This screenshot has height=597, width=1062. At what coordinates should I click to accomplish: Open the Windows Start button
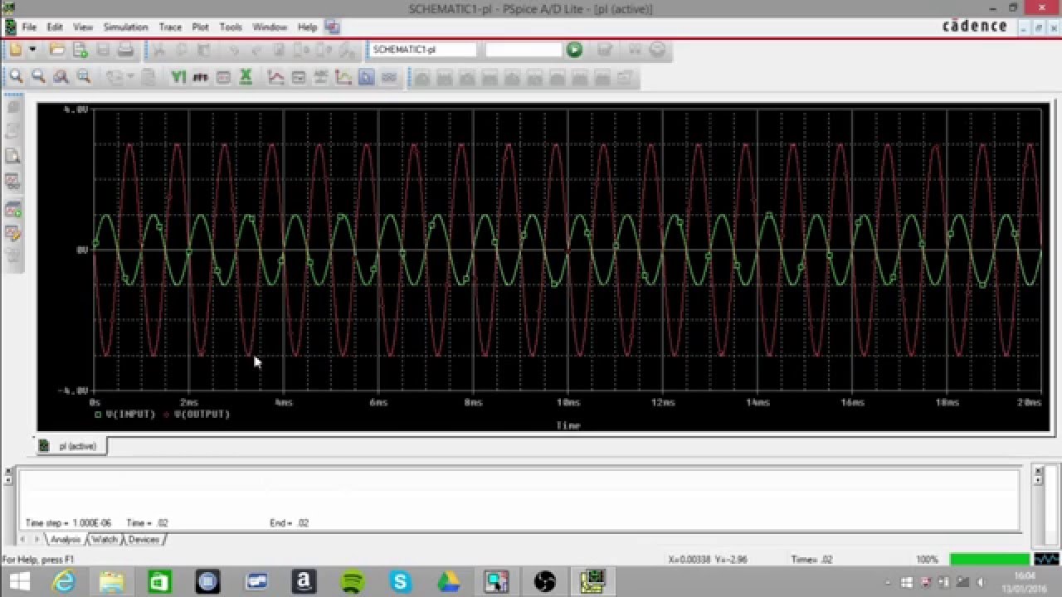click(20, 582)
